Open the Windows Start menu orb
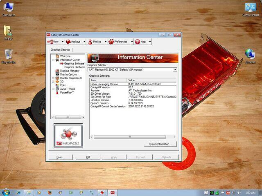 [x=7, y=192]
